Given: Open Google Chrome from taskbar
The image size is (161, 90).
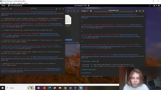Looking at the screenshot, I should (x=65, y=88).
